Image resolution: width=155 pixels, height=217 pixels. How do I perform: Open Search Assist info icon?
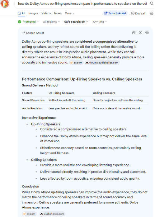pos(140,33)
